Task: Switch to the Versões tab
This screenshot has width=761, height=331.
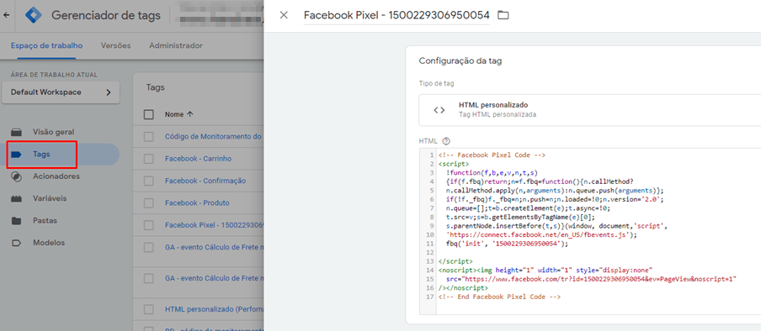Action: coord(116,45)
